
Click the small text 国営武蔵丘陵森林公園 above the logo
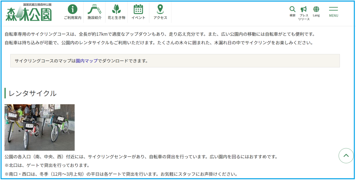tap(37, 5)
